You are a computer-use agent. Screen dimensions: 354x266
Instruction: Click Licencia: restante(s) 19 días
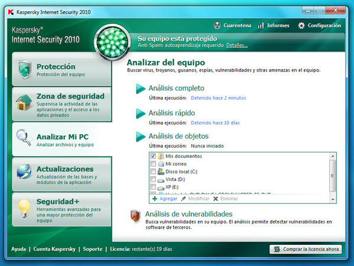pyautogui.click(x=141, y=249)
